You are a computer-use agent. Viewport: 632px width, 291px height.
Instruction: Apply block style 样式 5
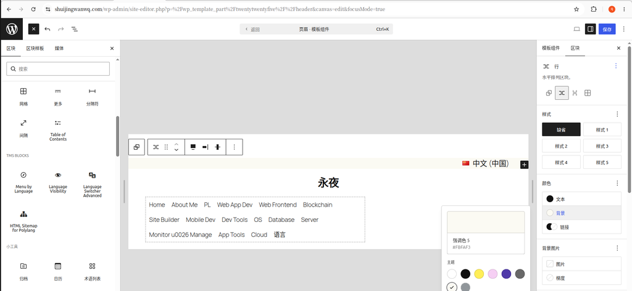(602, 162)
